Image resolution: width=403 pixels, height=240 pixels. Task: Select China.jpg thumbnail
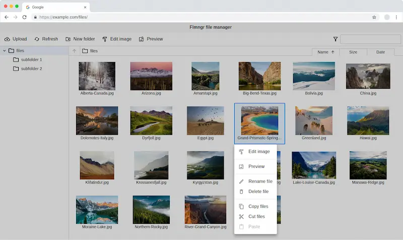368,76
